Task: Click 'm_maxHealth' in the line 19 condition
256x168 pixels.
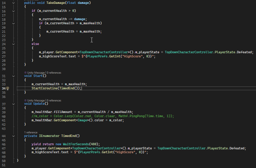Action: pyautogui.click(x=90, y=23)
